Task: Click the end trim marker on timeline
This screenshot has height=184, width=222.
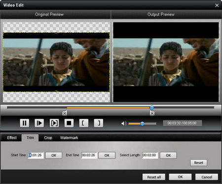Action: pos(152,113)
